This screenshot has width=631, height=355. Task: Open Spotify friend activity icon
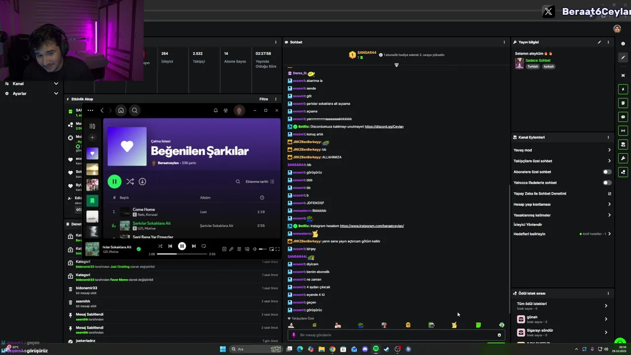tap(226, 110)
